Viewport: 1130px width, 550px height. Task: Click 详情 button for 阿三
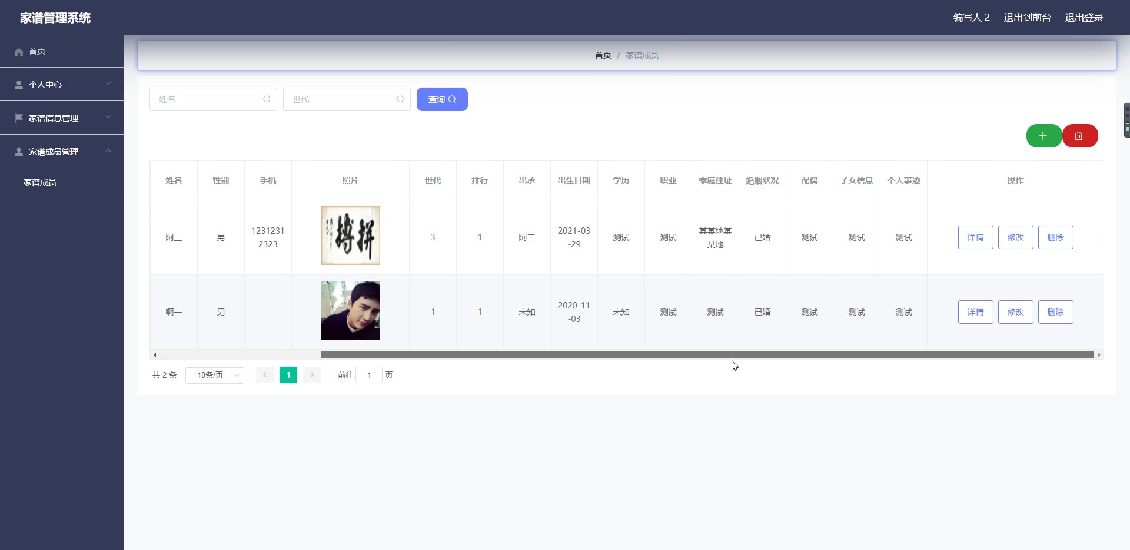click(x=975, y=237)
